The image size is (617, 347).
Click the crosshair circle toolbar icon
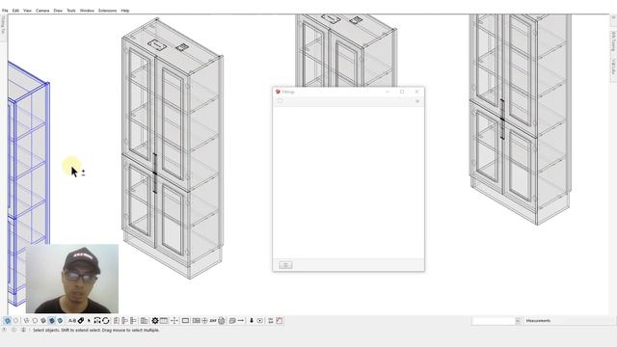tap(204, 321)
